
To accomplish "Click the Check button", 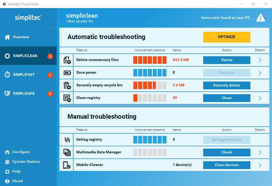I will click(x=227, y=152).
